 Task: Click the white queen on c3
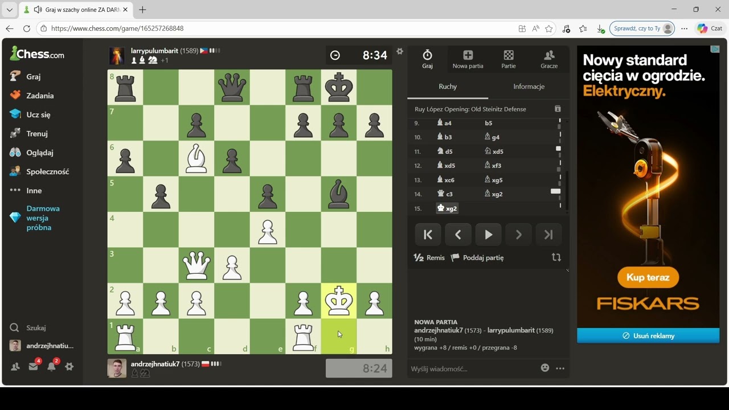pos(196,265)
